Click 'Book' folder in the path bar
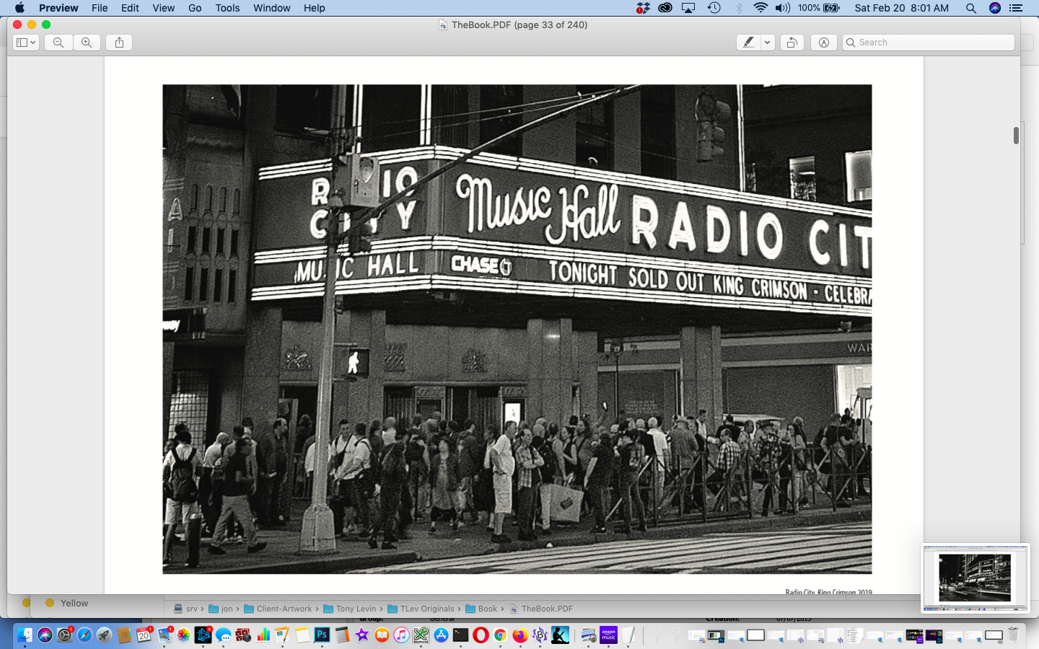The width and height of the screenshot is (1039, 649). click(x=481, y=609)
